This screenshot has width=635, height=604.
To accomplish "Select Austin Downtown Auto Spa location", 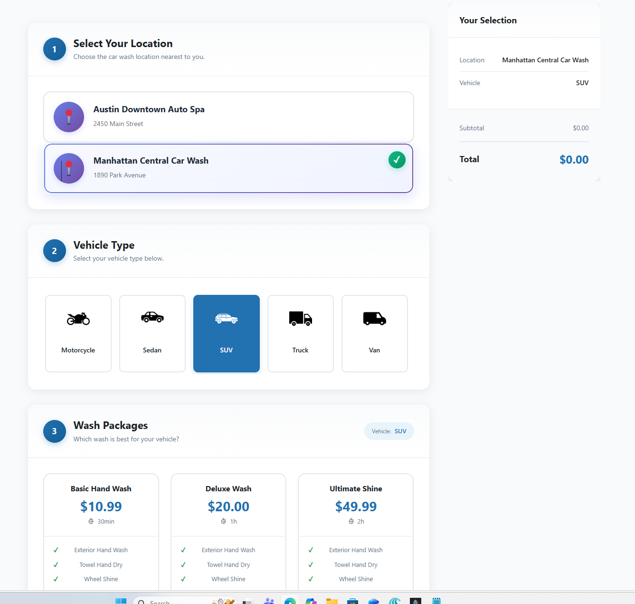I will [228, 117].
